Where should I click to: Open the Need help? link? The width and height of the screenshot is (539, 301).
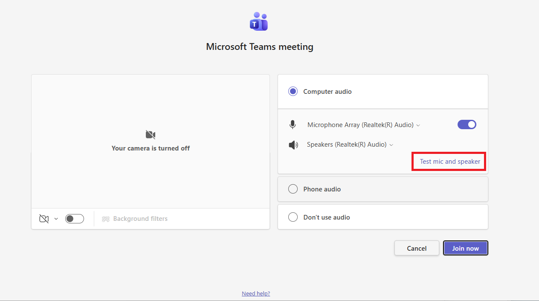[256, 293]
